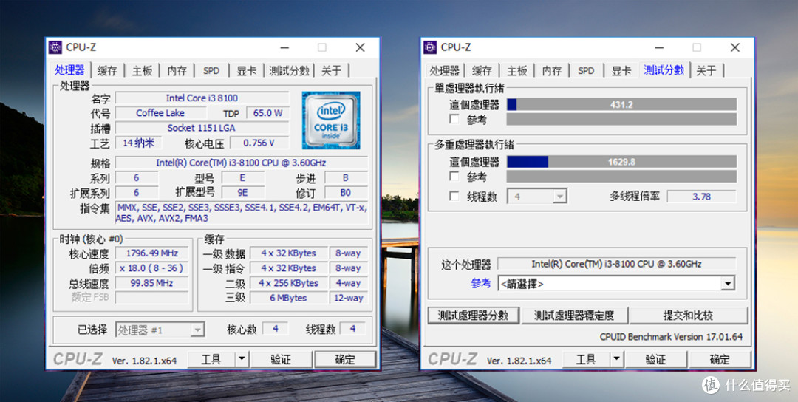This screenshot has width=798, height=402.
Task: Click the 倍频 value x 18.0 (8 - 36)
Action: pyautogui.click(x=152, y=268)
